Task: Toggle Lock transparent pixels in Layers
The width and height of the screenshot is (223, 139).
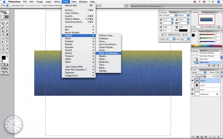Action: pos(197,76)
